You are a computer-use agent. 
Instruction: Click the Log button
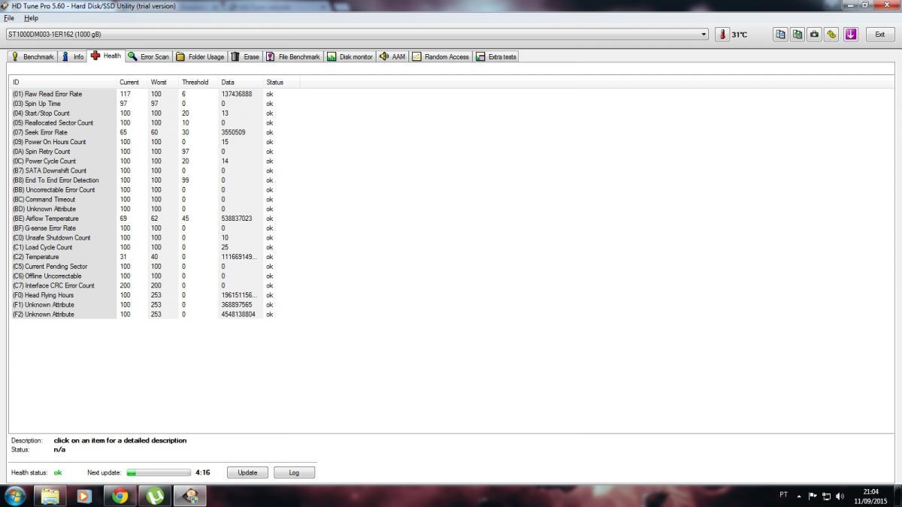[294, 472]
